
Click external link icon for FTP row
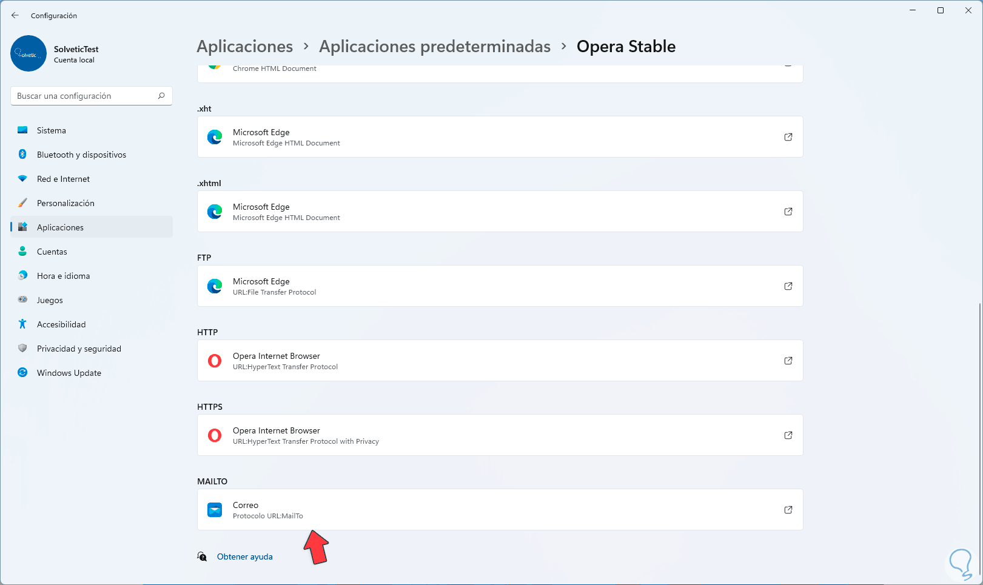click(788, 286)
